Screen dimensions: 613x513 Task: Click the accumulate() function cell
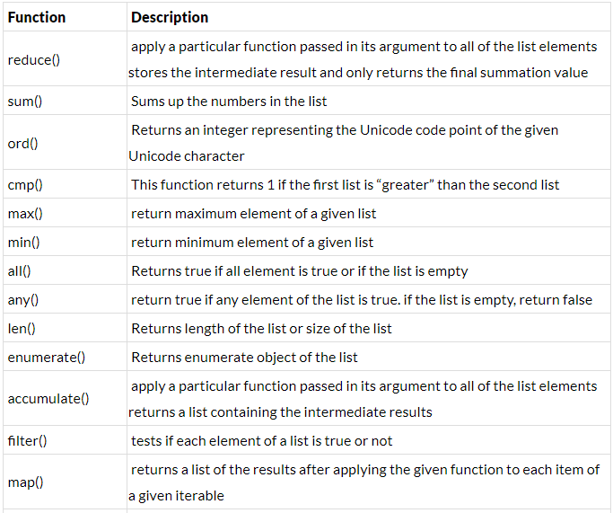(x=65, y=399)
